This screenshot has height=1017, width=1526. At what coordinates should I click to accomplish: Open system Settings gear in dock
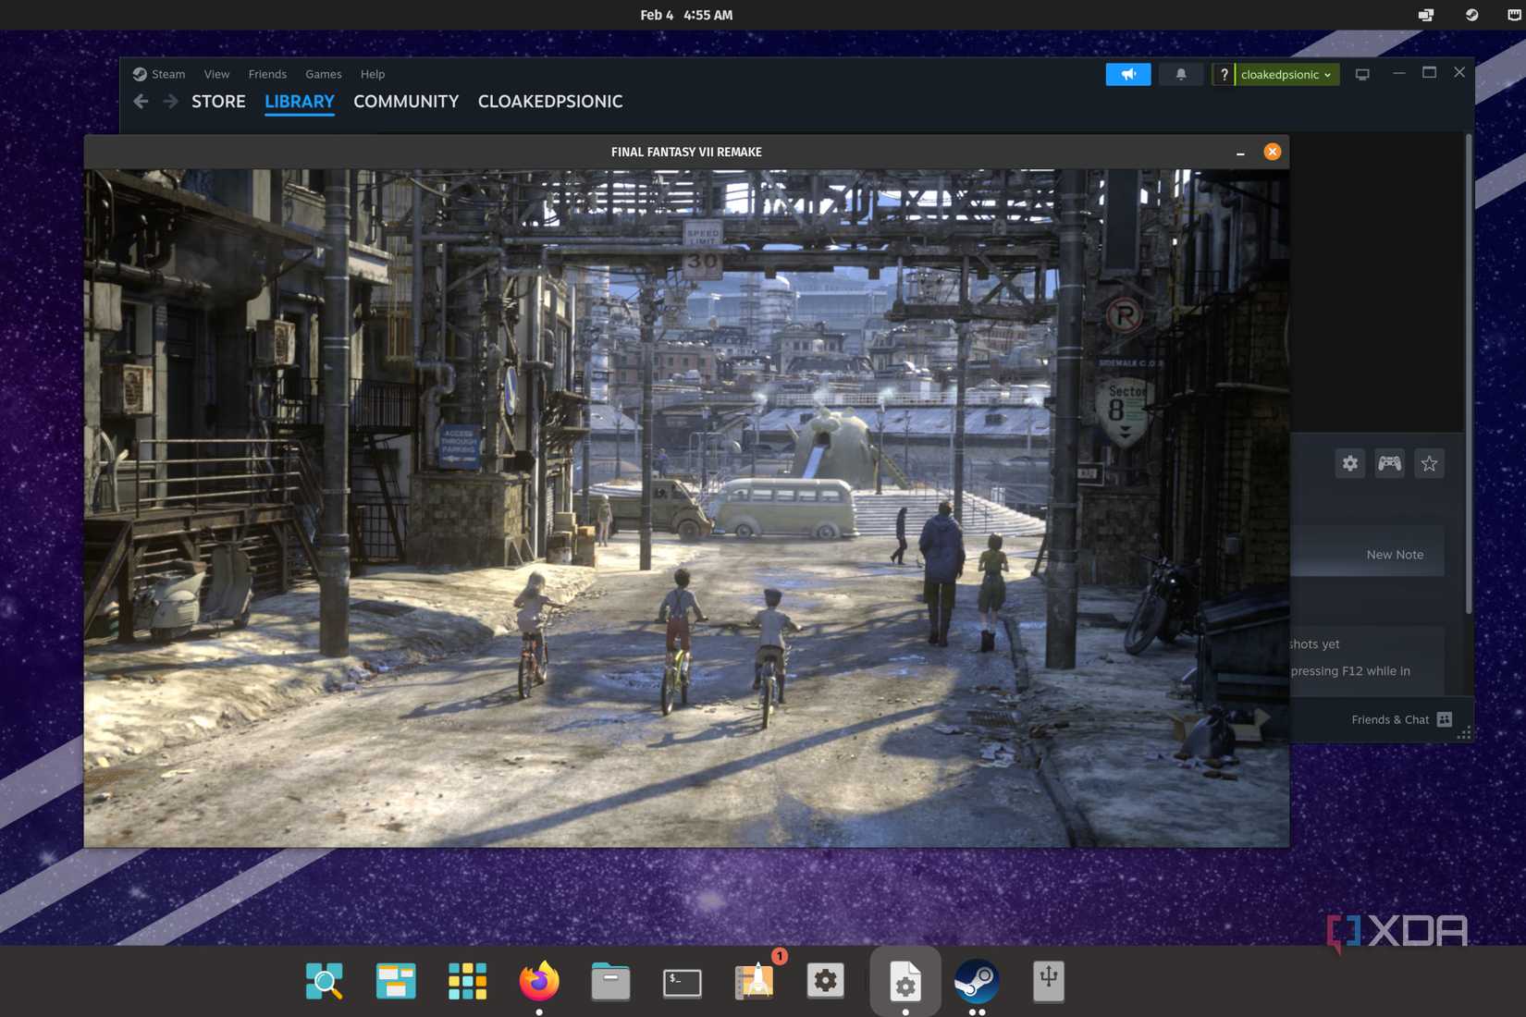click(x=825, y=981)
